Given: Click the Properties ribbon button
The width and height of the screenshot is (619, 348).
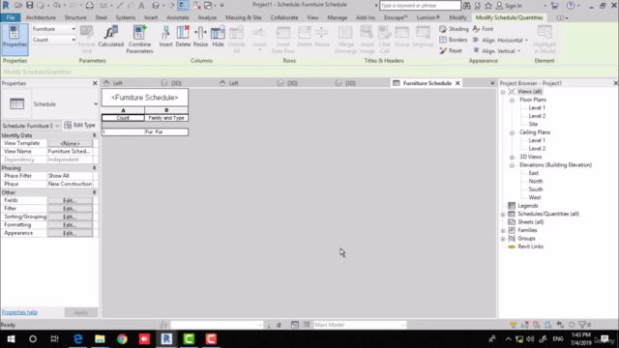Looking at the screenshot, I should click(15, 39).
